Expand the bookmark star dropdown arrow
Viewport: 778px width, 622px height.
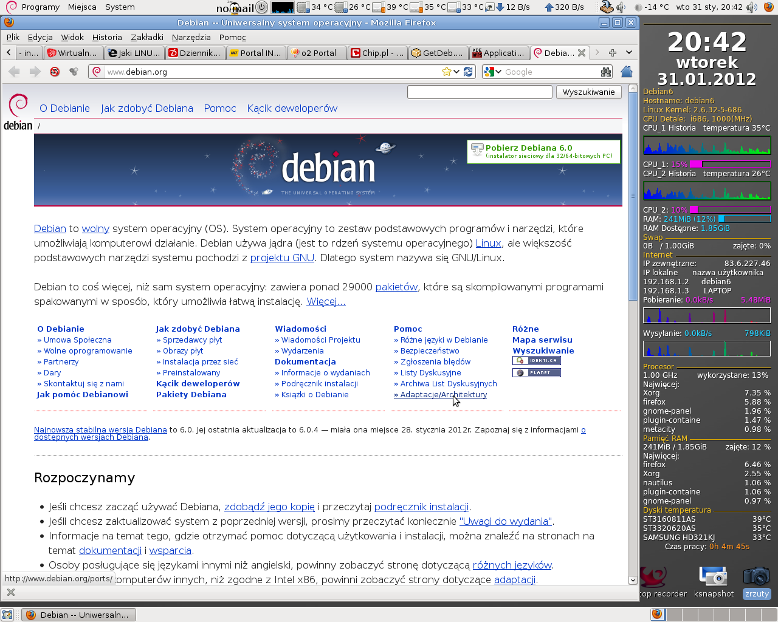(x=456, y=72)
